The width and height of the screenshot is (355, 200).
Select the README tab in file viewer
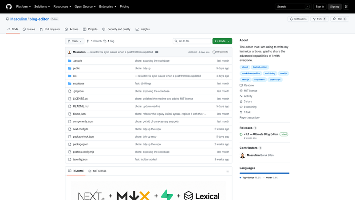click(x=76, y=171)
